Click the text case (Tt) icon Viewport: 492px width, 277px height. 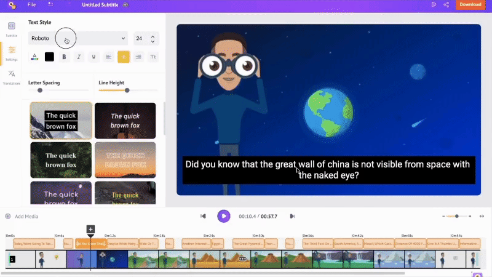click(x=153, y=57)
